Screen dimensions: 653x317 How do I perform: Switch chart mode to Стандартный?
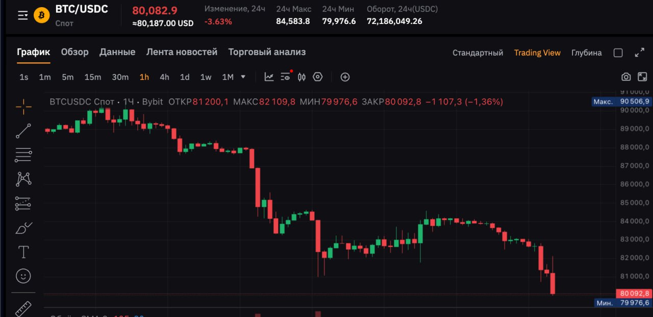(x=478, y=52)
